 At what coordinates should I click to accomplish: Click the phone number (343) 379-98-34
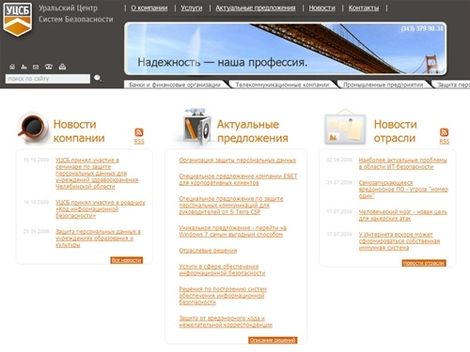point(422,29)
